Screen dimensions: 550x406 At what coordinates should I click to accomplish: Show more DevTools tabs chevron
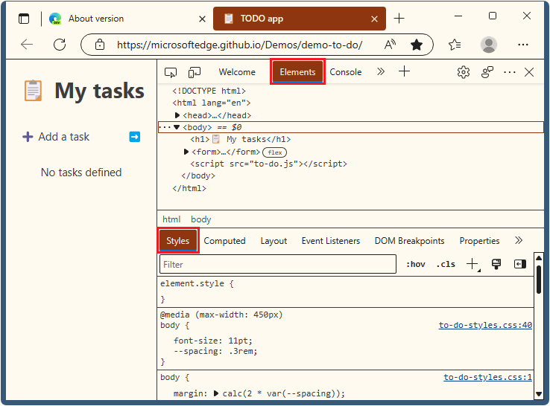(381, 71)
